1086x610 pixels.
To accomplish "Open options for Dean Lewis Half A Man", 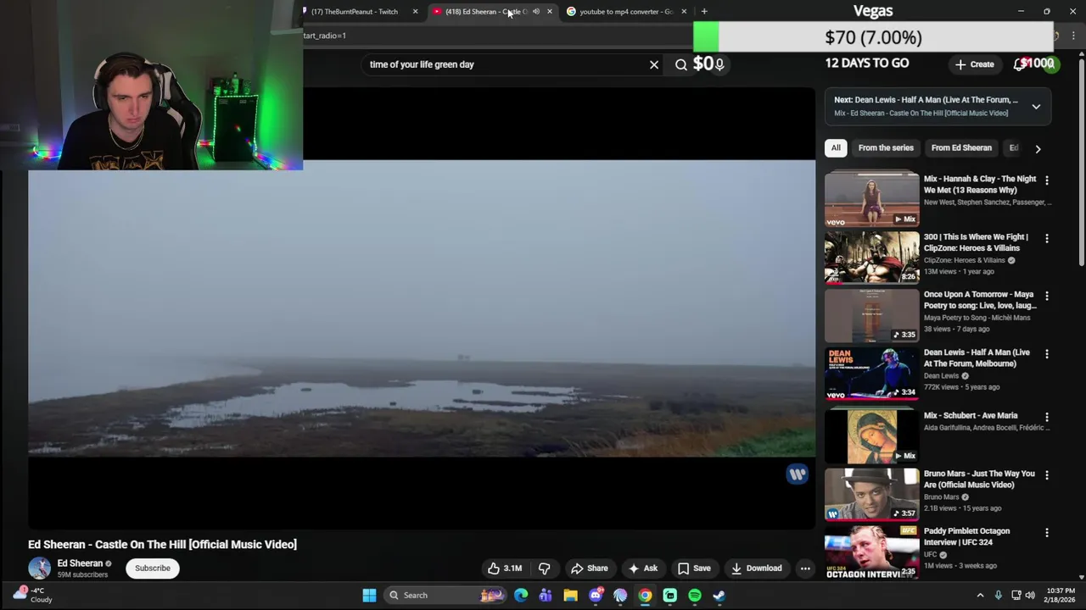I will tap(1047, 354).
